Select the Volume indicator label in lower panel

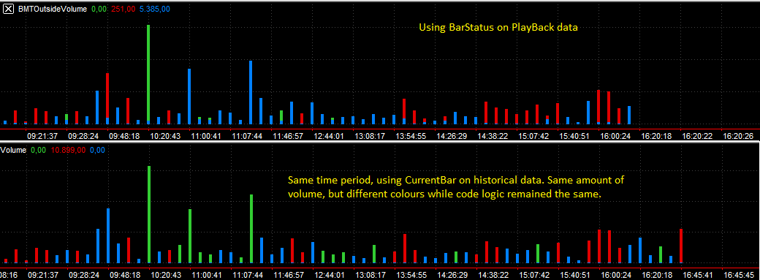pos(12,151)
